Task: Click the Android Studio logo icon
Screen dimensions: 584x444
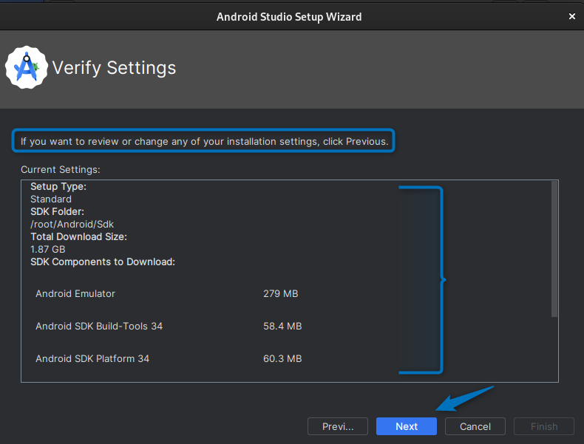Action: (x=27, y=67)
